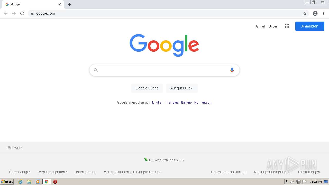Image resolution: width=329 pixels, height=185 pixels.
Task: Focus the Google search input field
Action: [x=164, y=70]
